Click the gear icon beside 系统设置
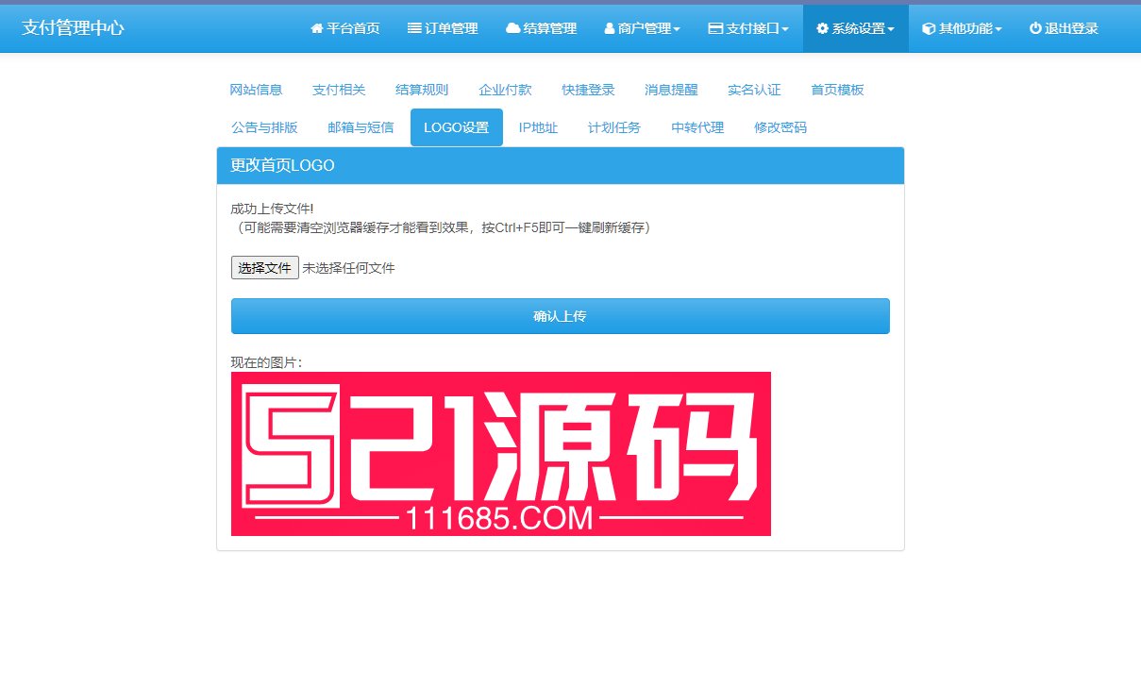Screen dimensions: 1141x687 (x=822, y=28)
